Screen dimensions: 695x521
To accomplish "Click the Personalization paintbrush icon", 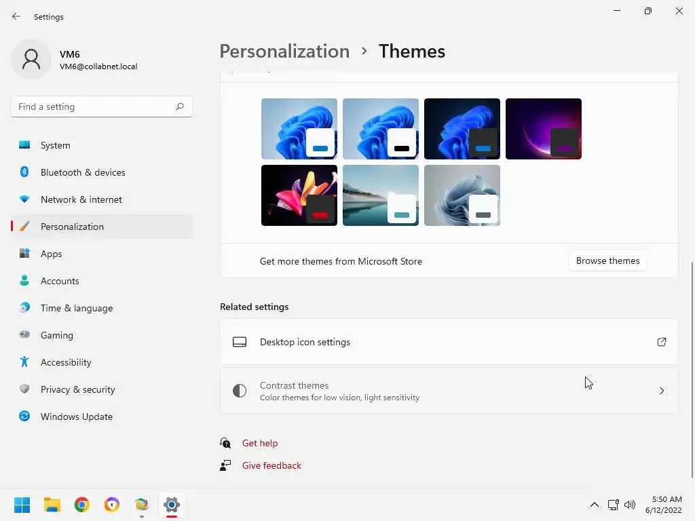I will [24, 227].
